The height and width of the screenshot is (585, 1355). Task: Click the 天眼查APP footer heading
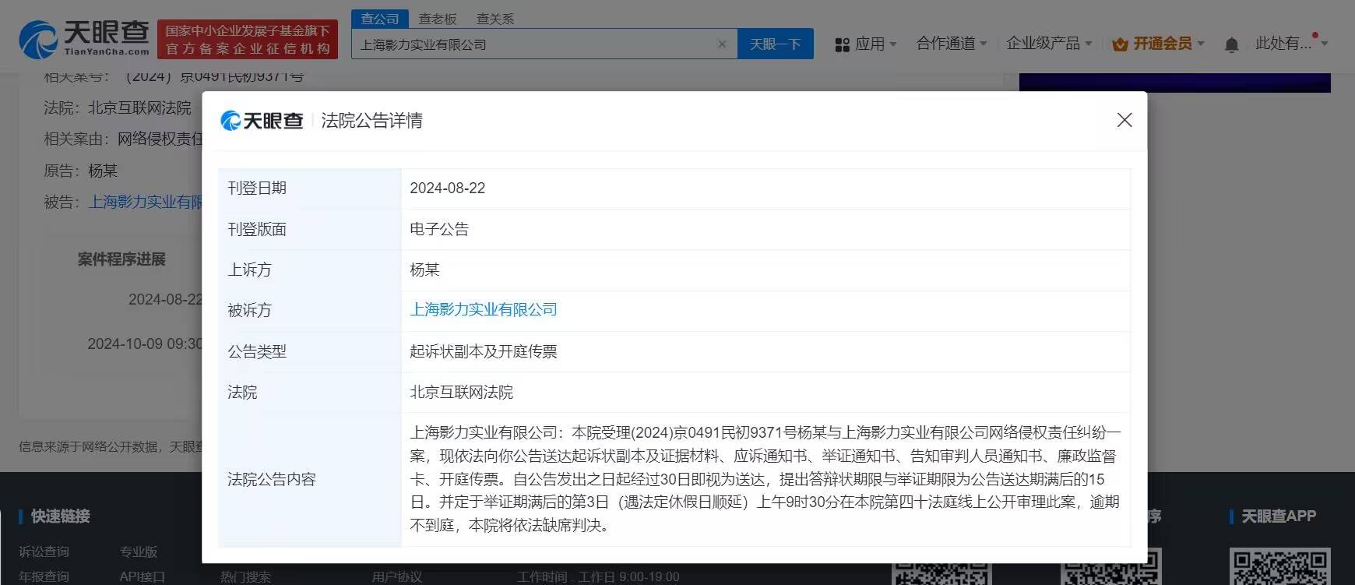tap(1279, 516)
